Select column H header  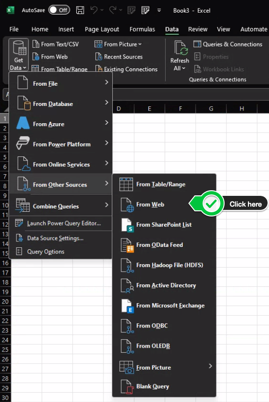point(241,109)
